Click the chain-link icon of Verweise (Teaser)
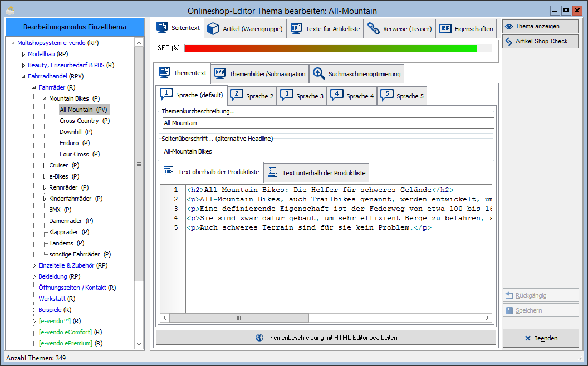The height and width of the screenshot is (366, 588). [373, 28]
